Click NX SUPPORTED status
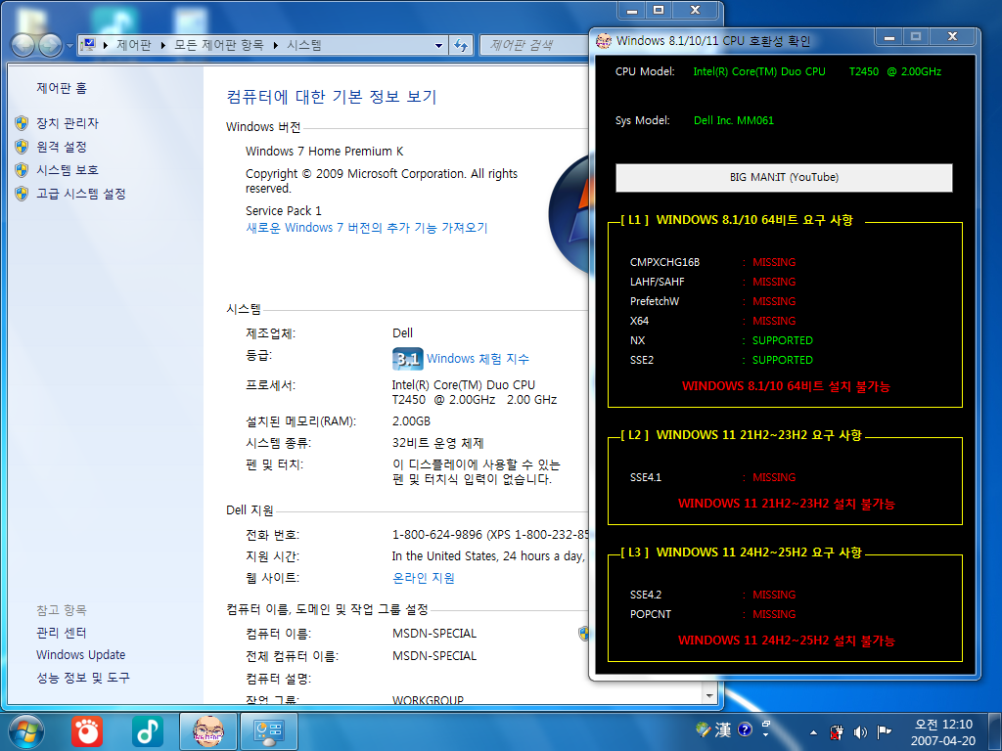The image size is (1002, 751). 782,340
